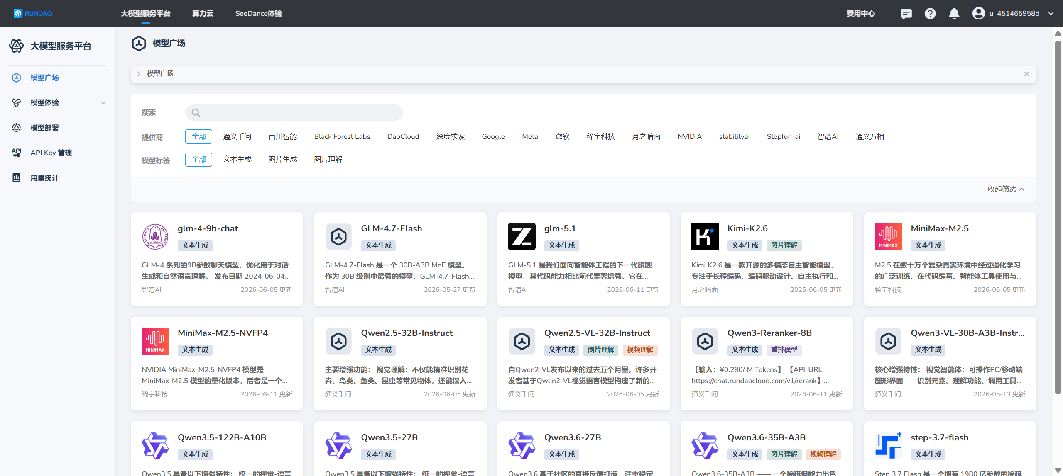Filter model tags by 图片生成

click(283, 159)
